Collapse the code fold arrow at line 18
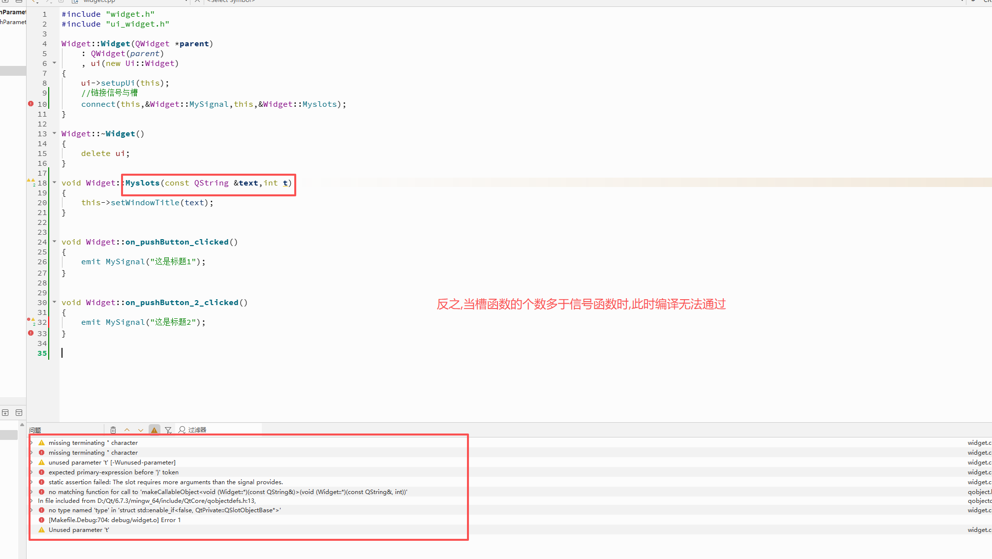The height and width of the screenshot is (559, 992). pos(54,183)
